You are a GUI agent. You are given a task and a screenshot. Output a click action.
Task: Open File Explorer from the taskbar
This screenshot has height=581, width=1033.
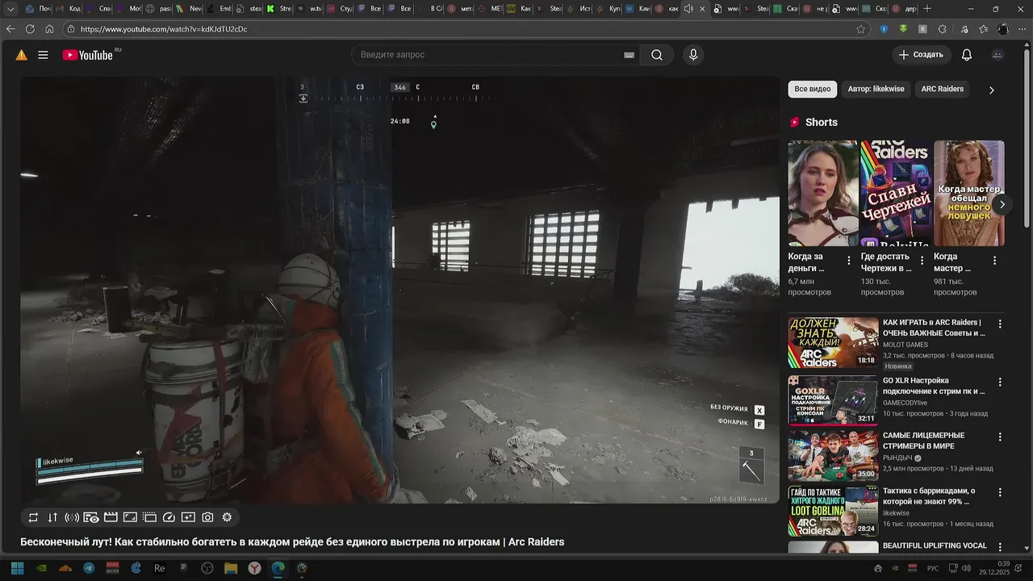(231, 568)
